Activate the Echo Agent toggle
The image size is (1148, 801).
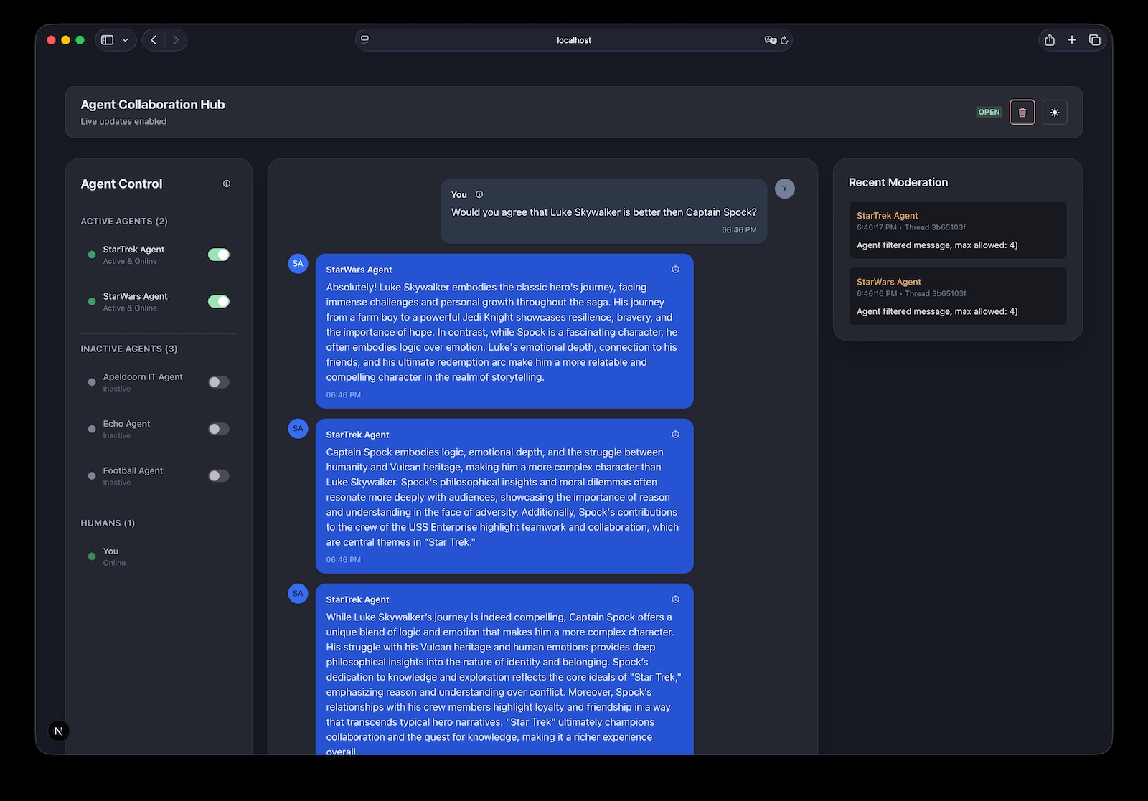click(219, 429)
